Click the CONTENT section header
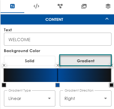Viewport: 114px width, 109px height. [57, 19]
